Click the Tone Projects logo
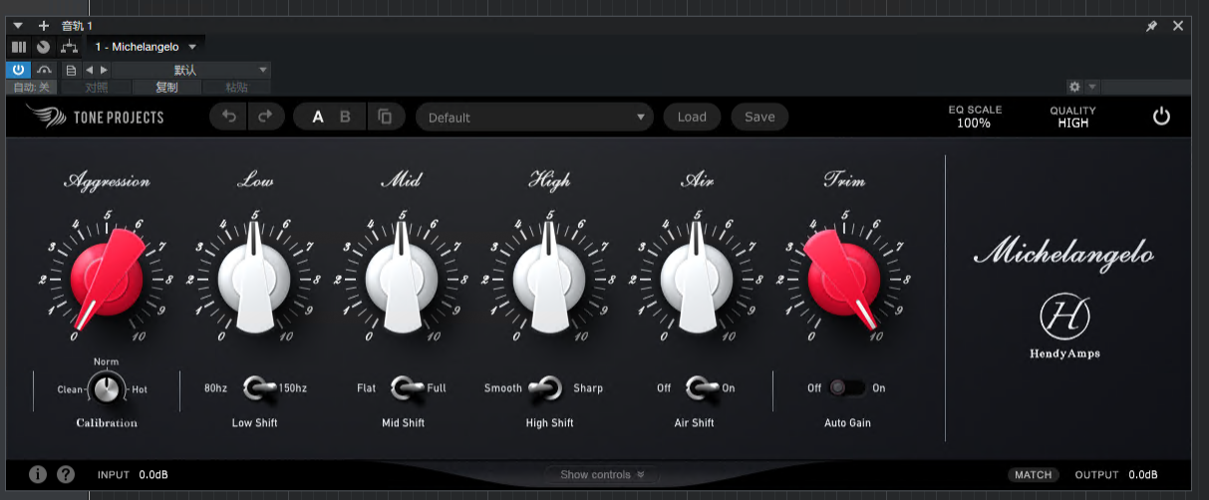 tap(95, 118)
